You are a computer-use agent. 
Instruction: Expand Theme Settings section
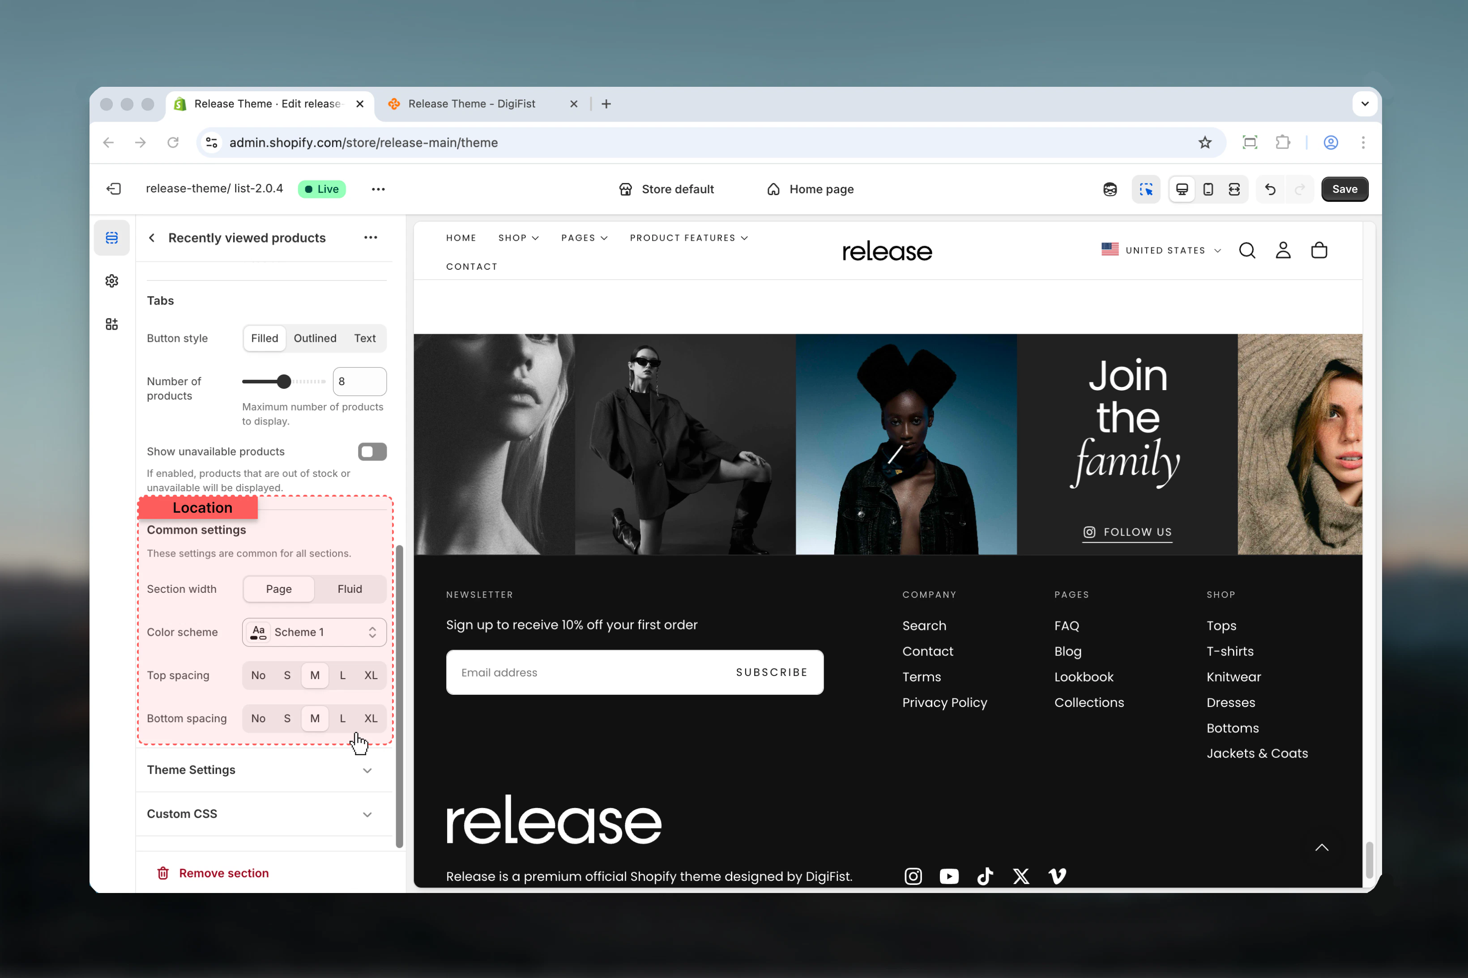(265, 770)
